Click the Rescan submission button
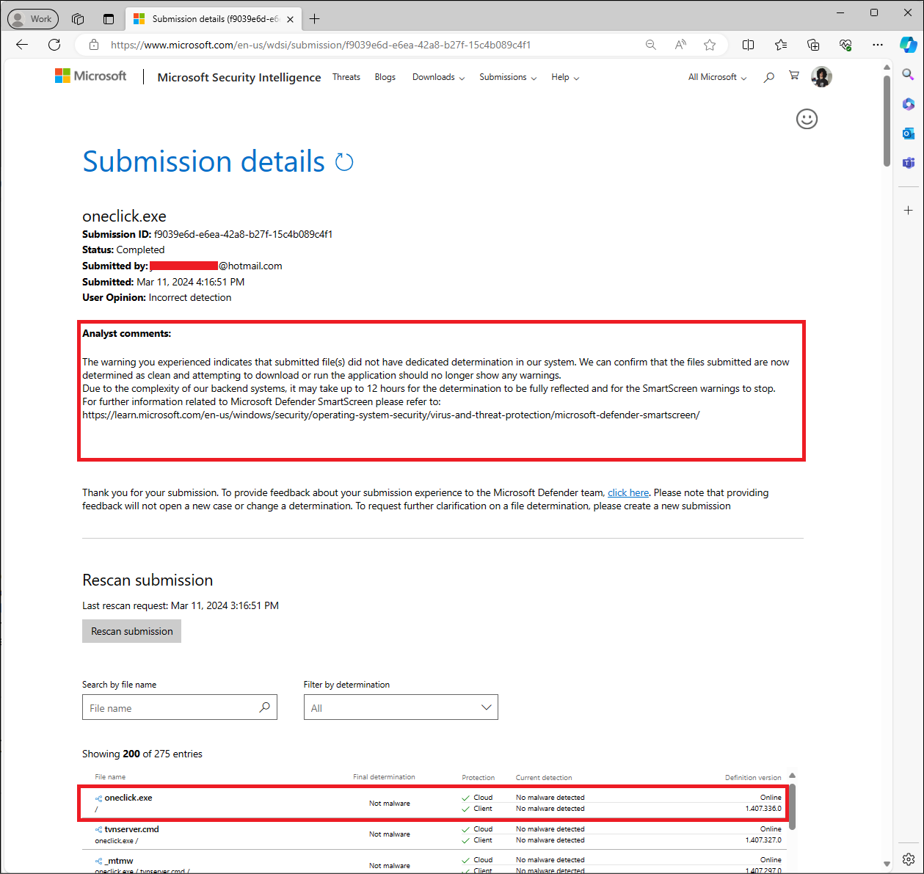The image size is (924, 874). (132, 631)
